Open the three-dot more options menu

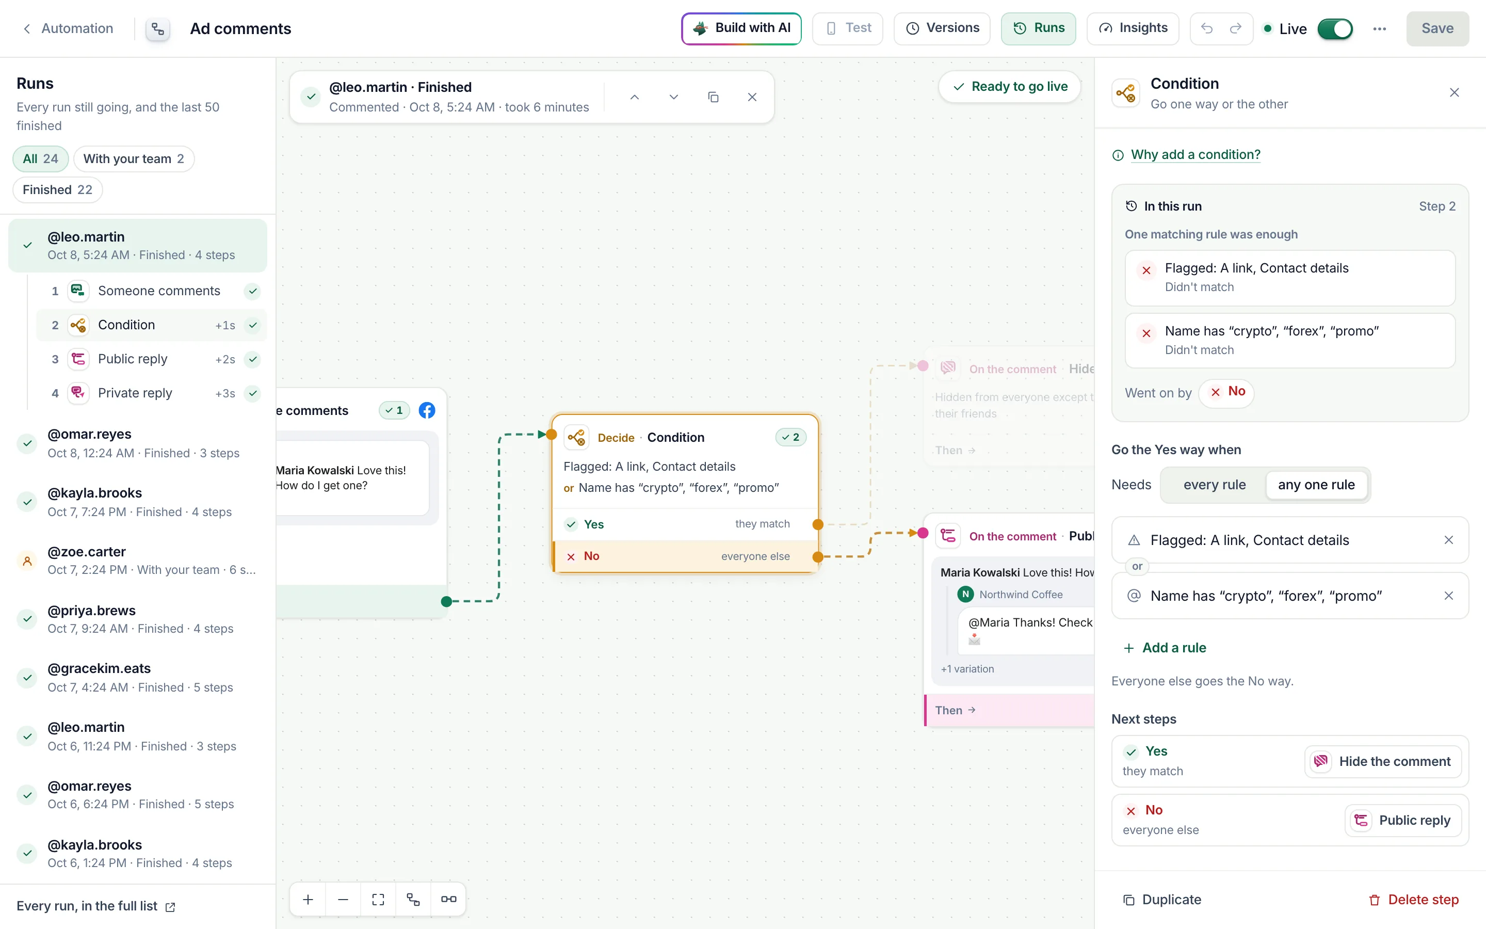(x=1379, y=29)
